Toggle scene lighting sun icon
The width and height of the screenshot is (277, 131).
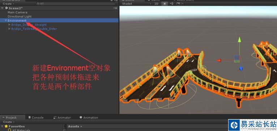pyautogui.click(x=165, y=4)
